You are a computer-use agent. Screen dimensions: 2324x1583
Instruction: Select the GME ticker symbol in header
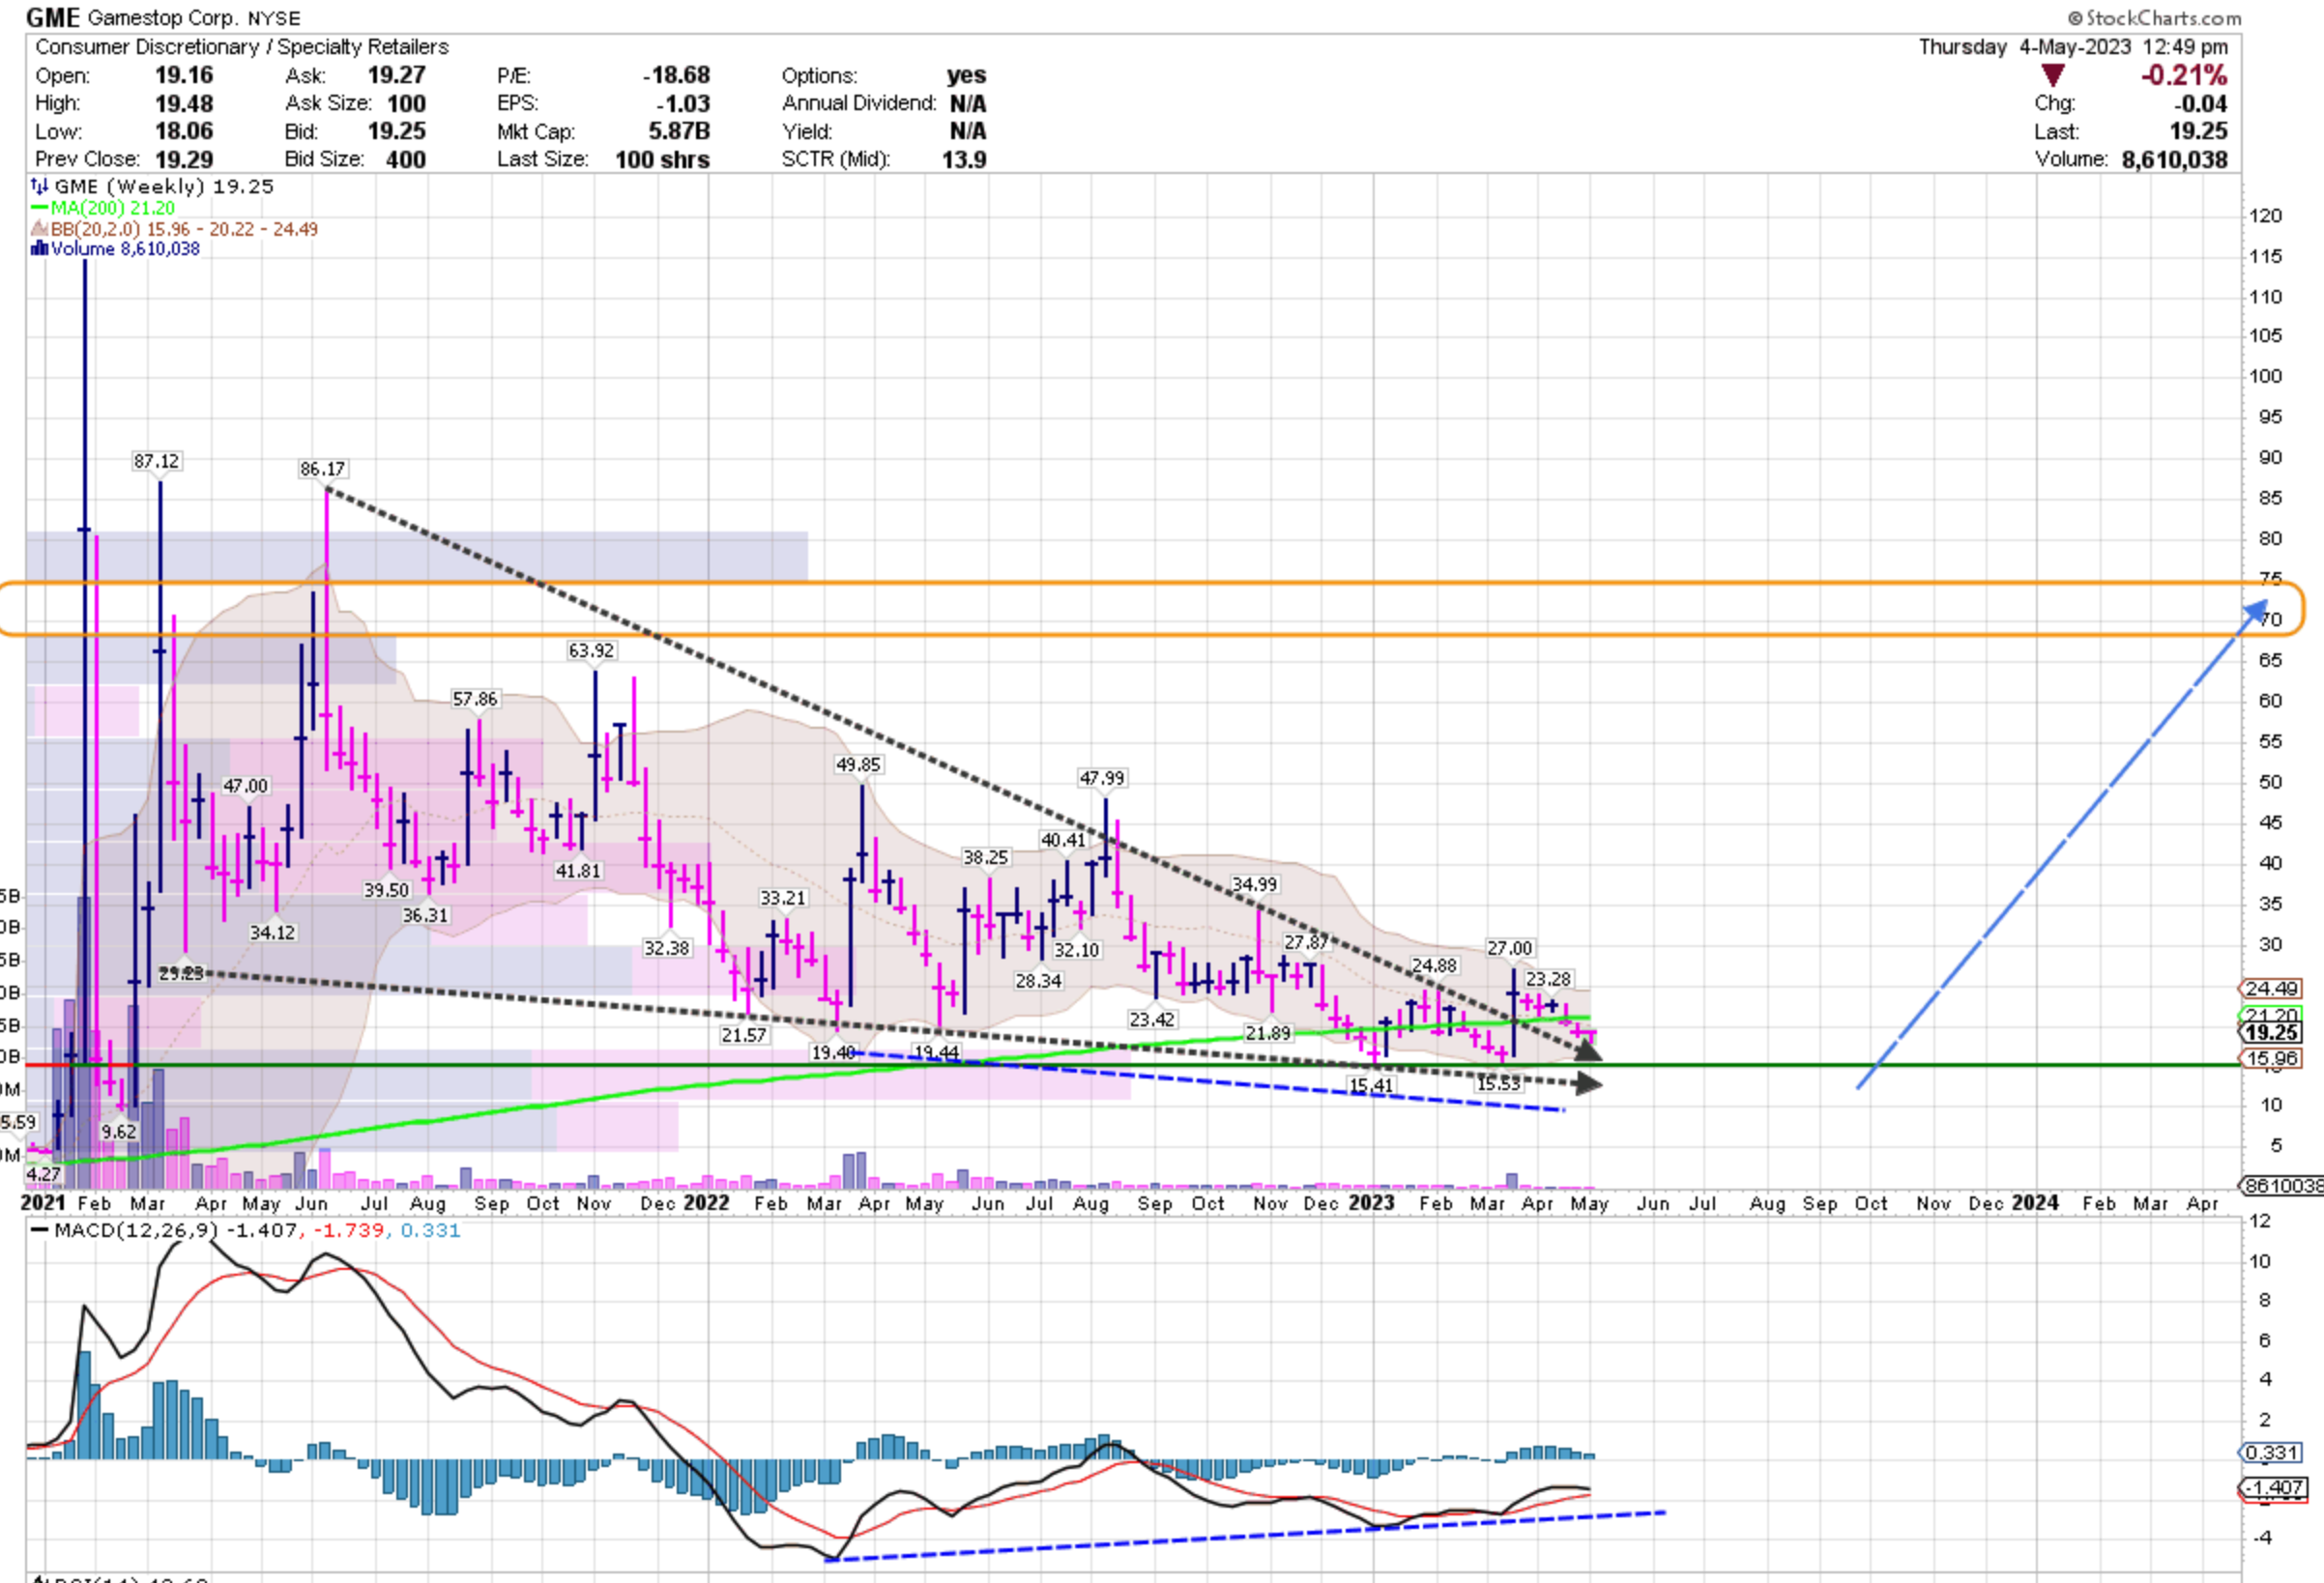coord(53,17)
